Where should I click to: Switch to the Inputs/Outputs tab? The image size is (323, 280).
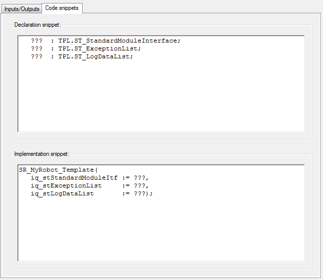[22, 8]
